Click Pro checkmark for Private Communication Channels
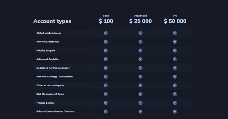 [175, 111]
